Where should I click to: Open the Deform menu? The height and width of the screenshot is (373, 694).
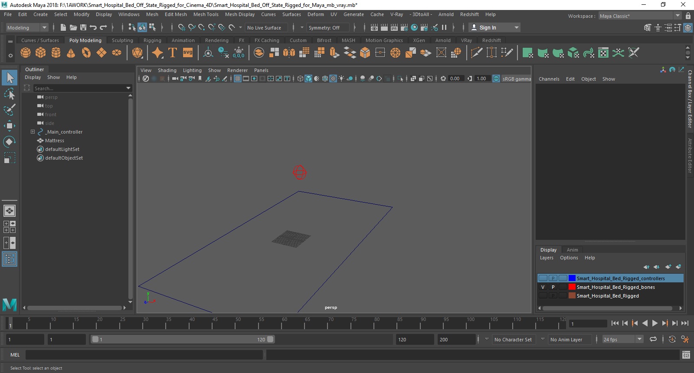316,14
